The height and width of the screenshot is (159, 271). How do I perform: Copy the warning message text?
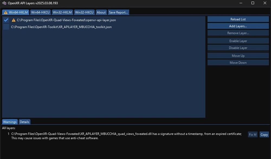tap(264, 135)
